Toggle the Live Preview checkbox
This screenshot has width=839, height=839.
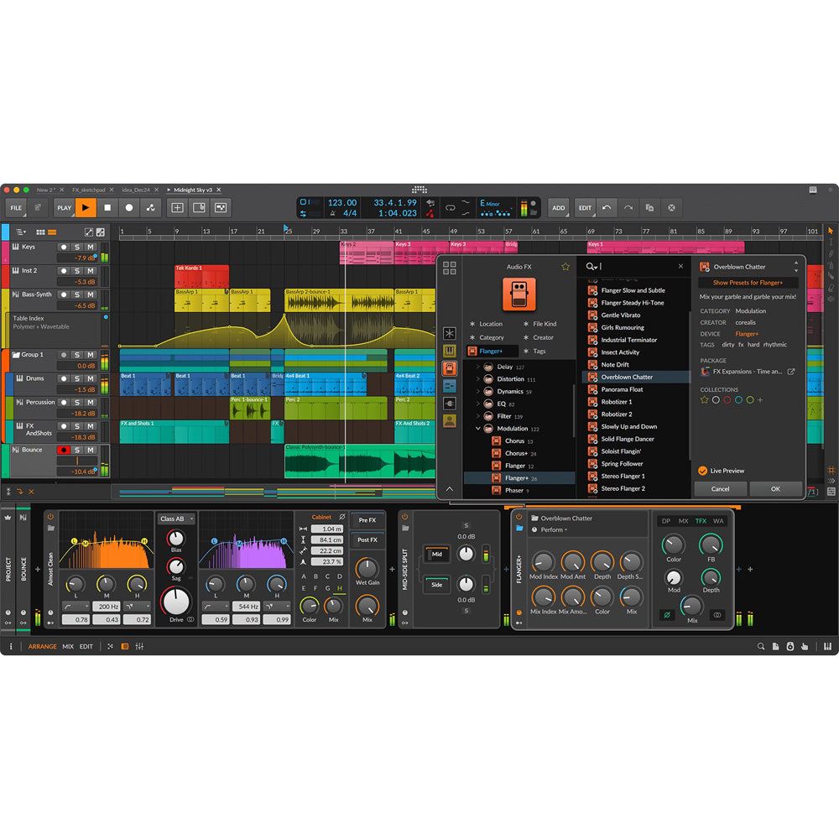point(702,471)
